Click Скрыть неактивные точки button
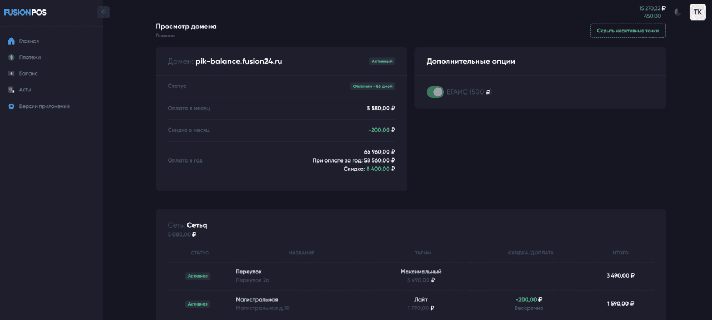The image size is (712, 320). pos(627,31)
